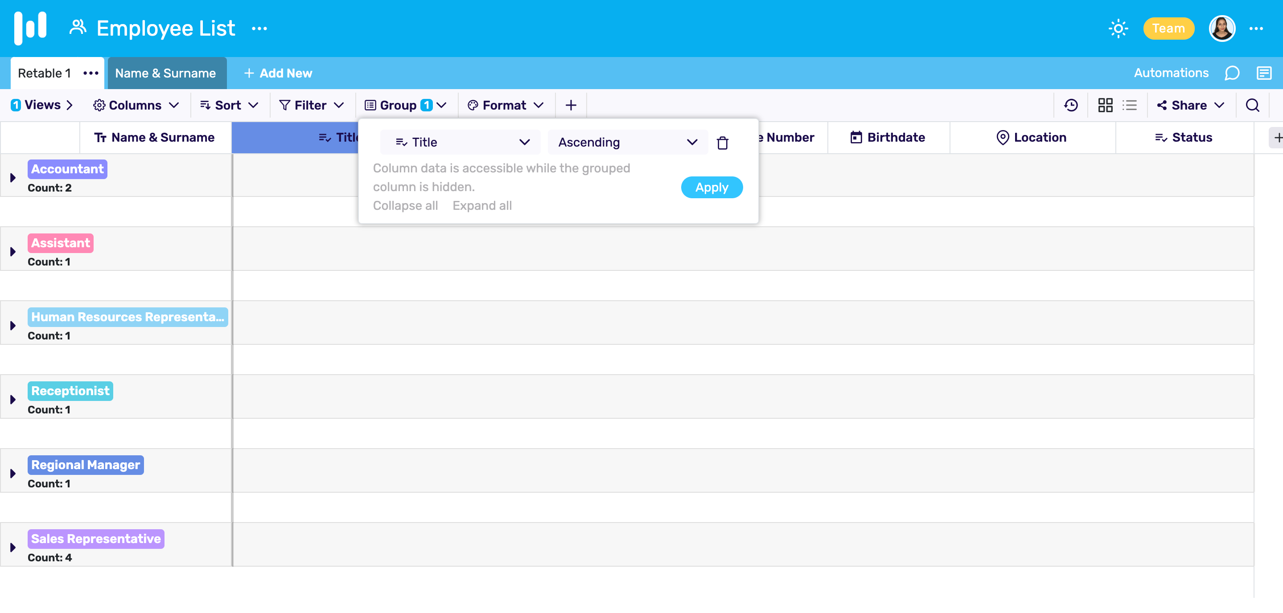The height and width of the screenshot is (613, 1283).
Task: Click the Apply button in Group panel
Action: click(x=712, y=187)
